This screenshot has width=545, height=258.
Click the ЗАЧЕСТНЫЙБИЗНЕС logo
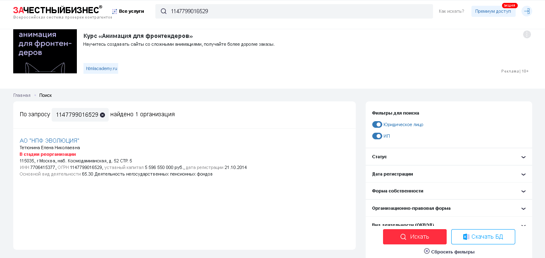click(57, 10)
